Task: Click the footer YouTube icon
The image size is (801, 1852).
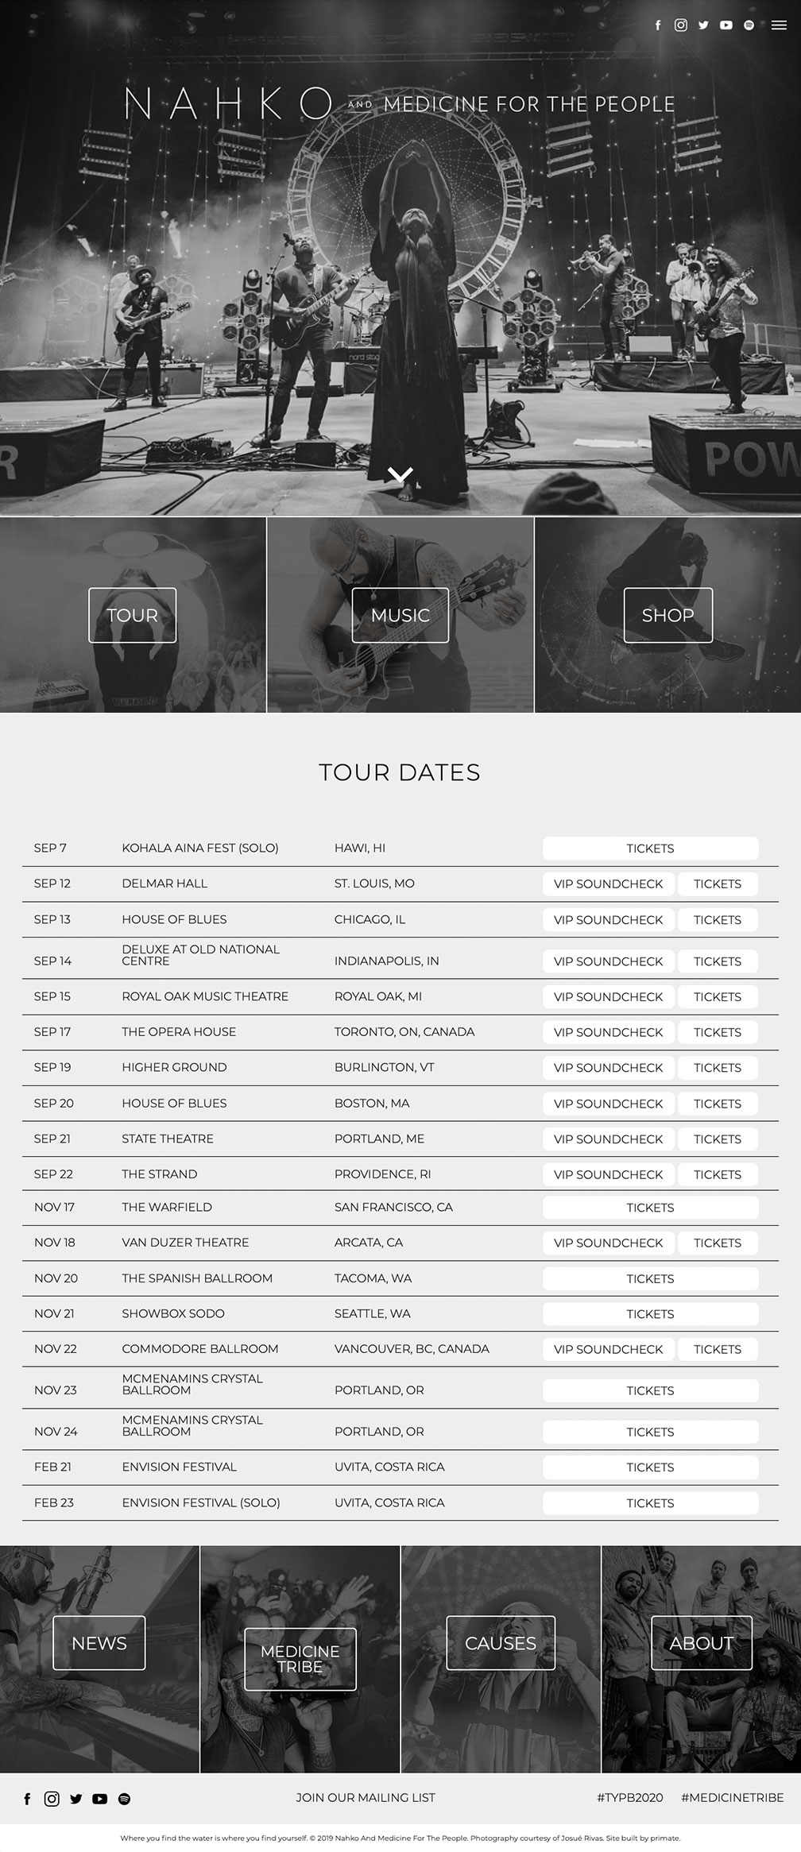Action: 99,1799
